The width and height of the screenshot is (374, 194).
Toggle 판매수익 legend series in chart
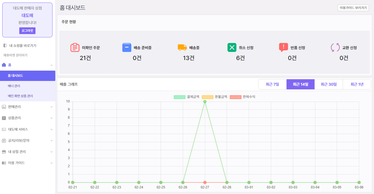[x=242, y=97]
